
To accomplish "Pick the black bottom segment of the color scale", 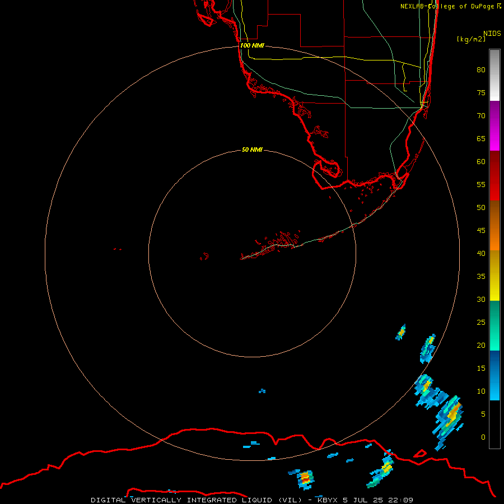I will 494,424.
